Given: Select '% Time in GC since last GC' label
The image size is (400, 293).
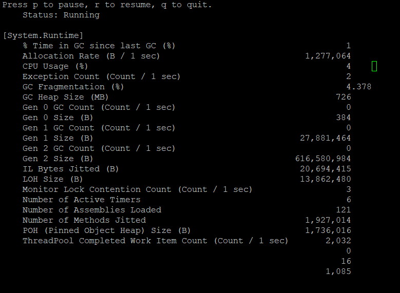Looking at the screenshot, I should tap(99, 46).
